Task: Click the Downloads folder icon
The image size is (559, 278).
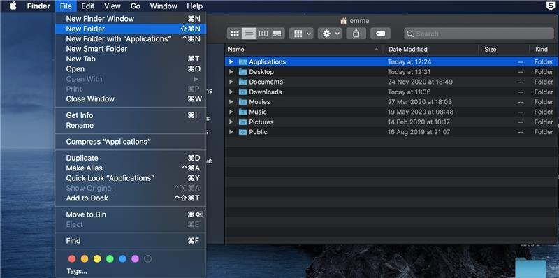Action: point(242,92)
